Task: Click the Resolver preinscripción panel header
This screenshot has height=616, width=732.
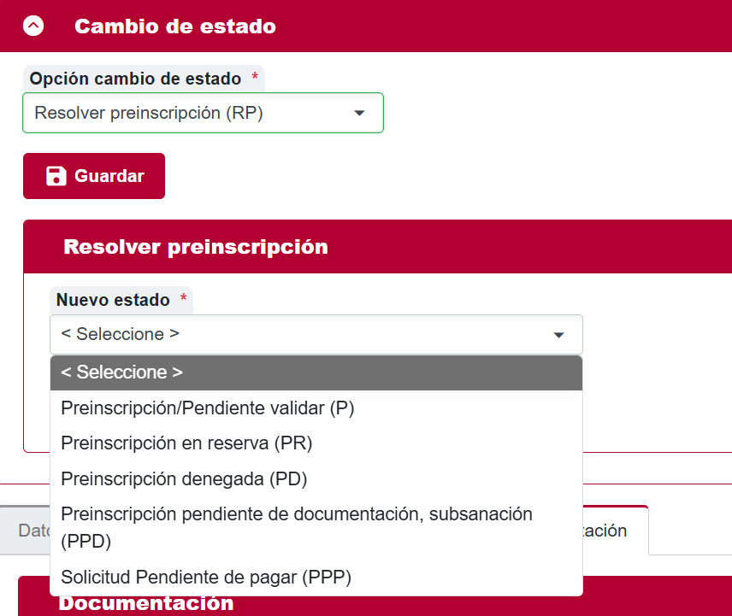Action: [x=196, y=247]
